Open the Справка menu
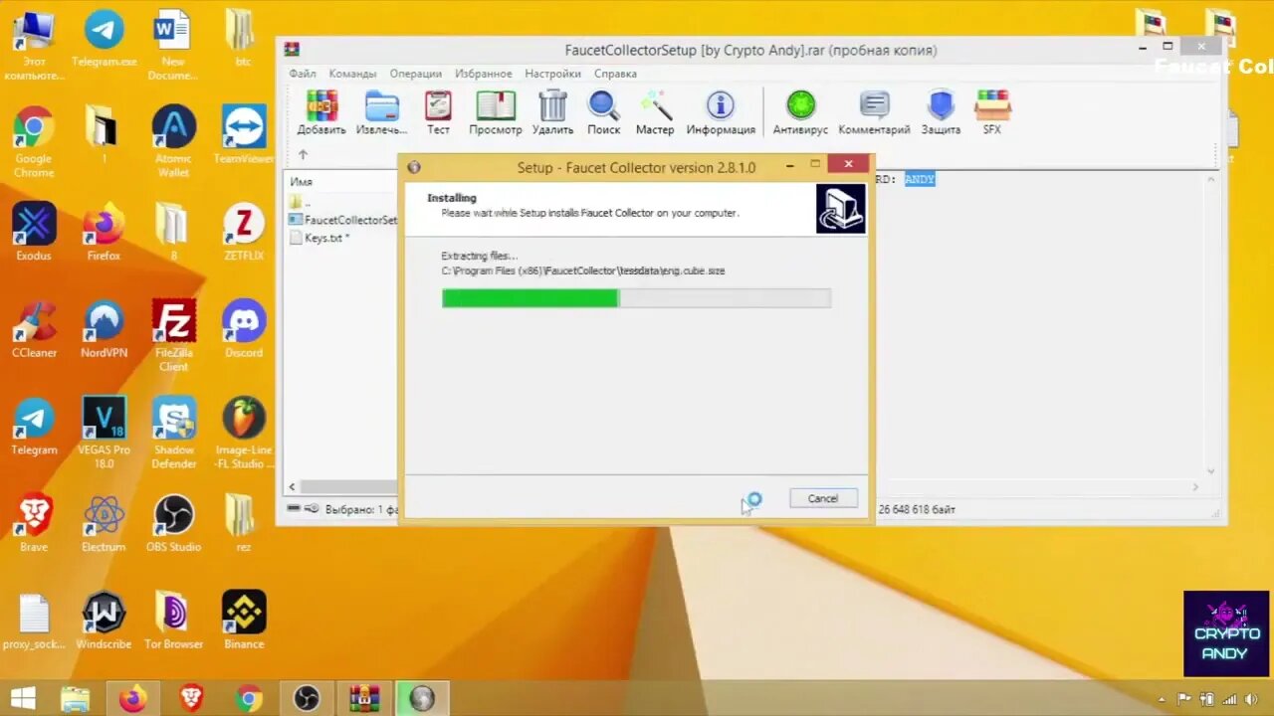 (615, 74)
